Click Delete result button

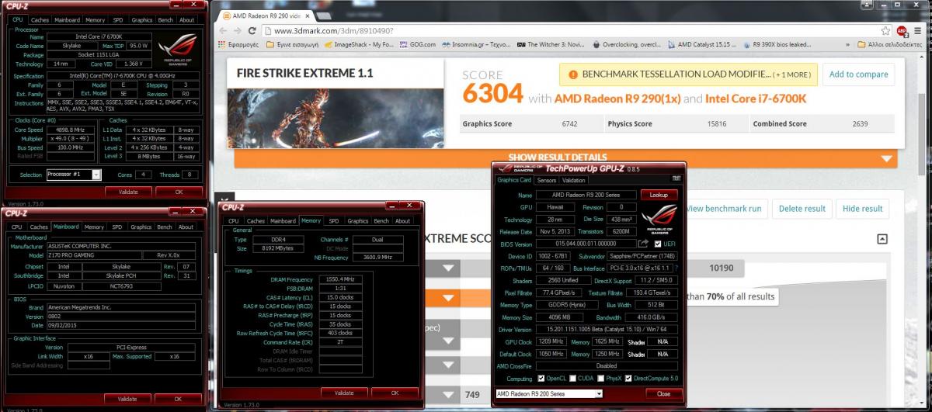coord(802,209)
